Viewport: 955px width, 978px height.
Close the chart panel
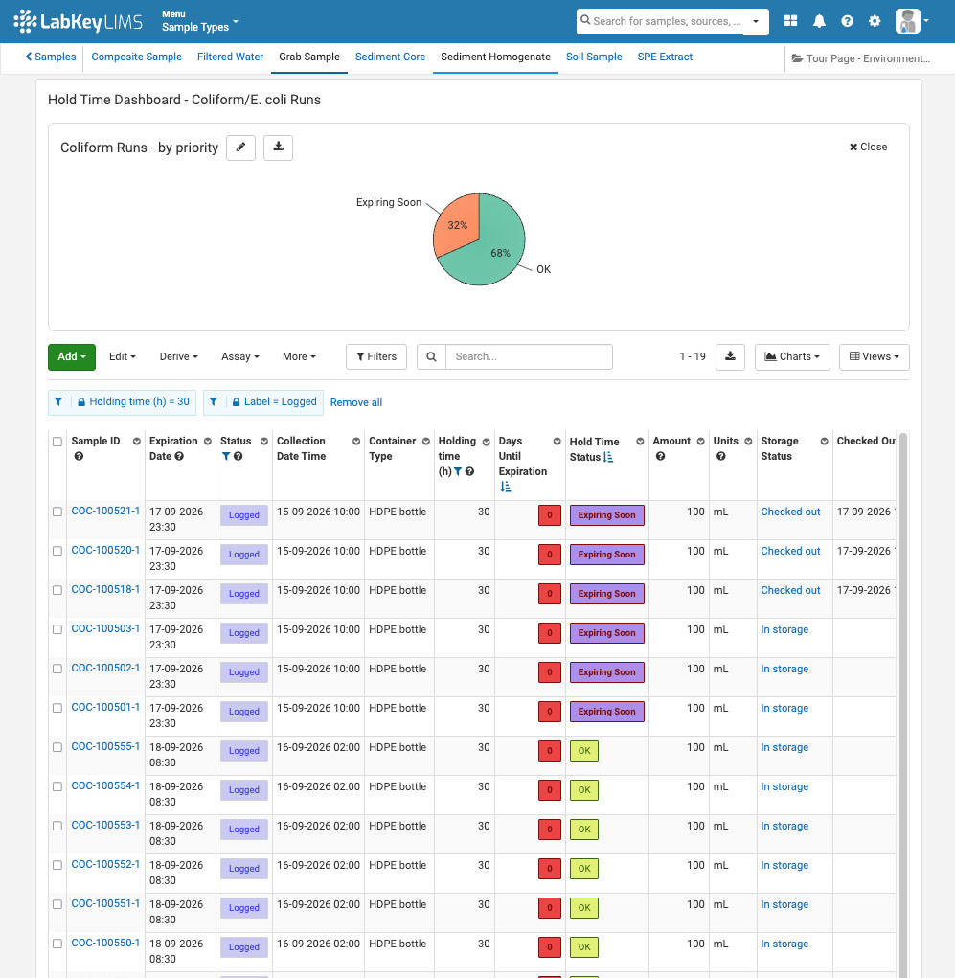tap(868, 148)
